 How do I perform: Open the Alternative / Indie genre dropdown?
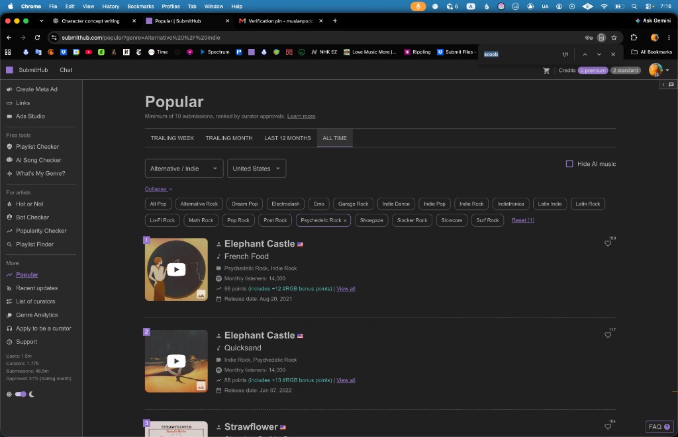coord(184,169)
